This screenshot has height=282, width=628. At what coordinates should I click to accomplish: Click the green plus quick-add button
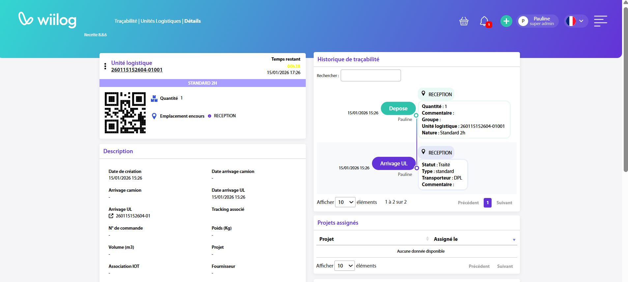tap(506, 21)
